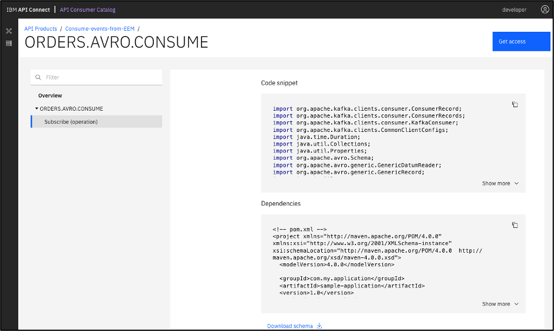The width and height of the screenshot is (554, 331).
Task: Click the network graph icon in left rail
Action: click(9, 31)
